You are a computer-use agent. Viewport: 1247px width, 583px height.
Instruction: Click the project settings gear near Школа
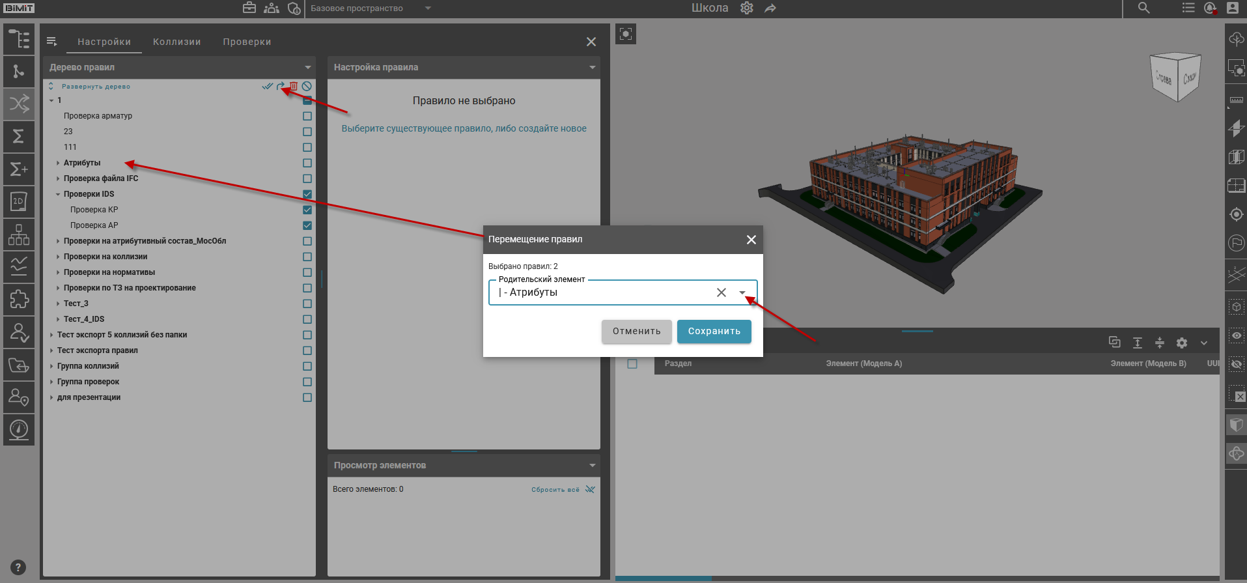(747, 8)
